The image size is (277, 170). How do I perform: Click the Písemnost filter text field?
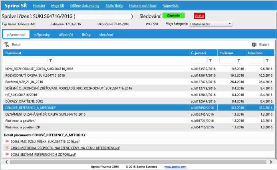(26, 60)
